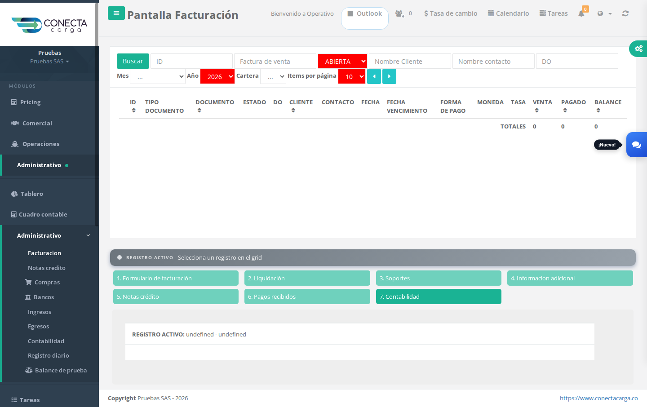Click the Factura de venta field
The image size is (647, 407).
coord(275,61)
